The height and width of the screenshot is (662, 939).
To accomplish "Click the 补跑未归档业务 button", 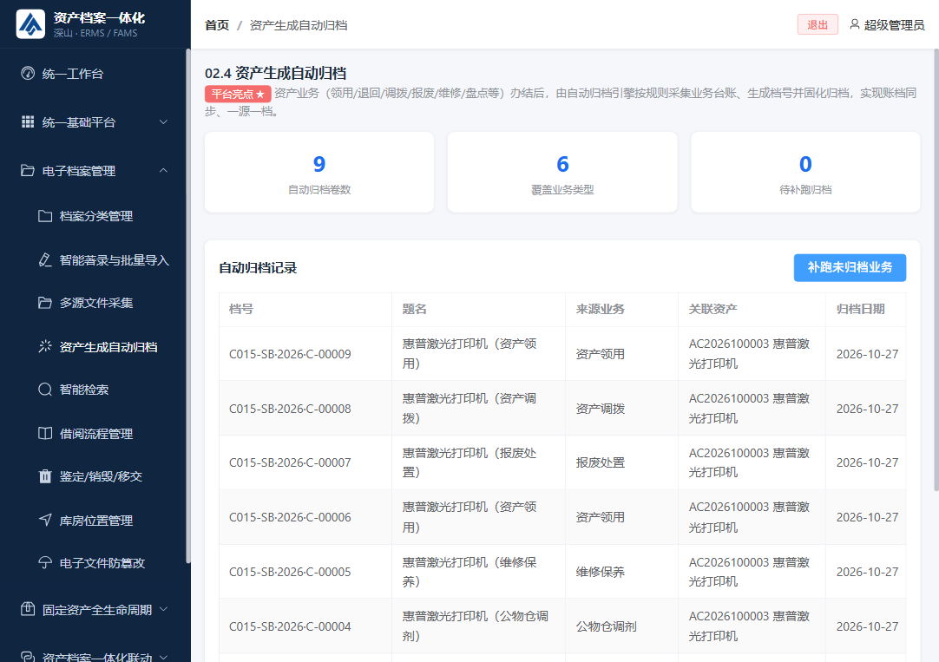I will point(850,267).
